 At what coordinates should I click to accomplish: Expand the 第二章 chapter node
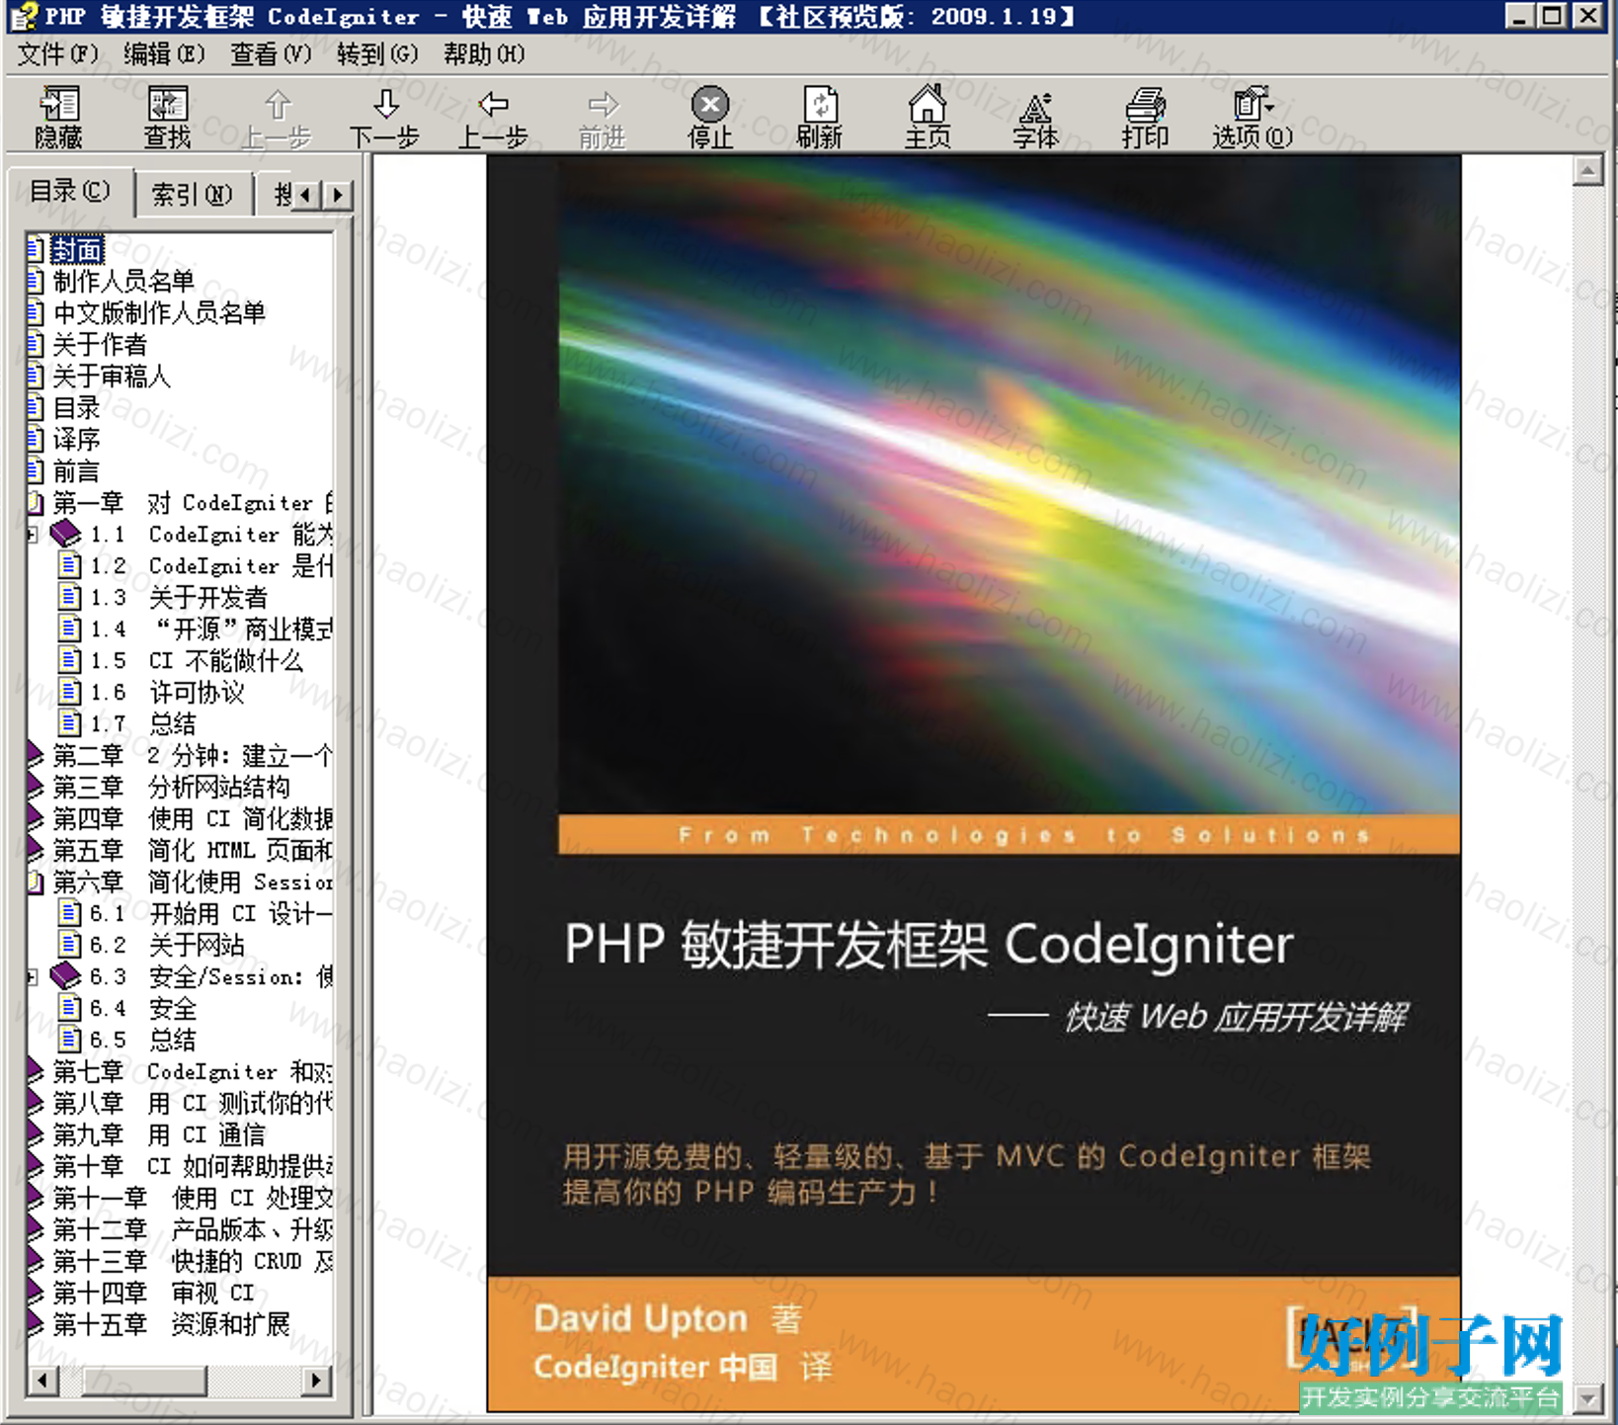[x=36, y=755]
